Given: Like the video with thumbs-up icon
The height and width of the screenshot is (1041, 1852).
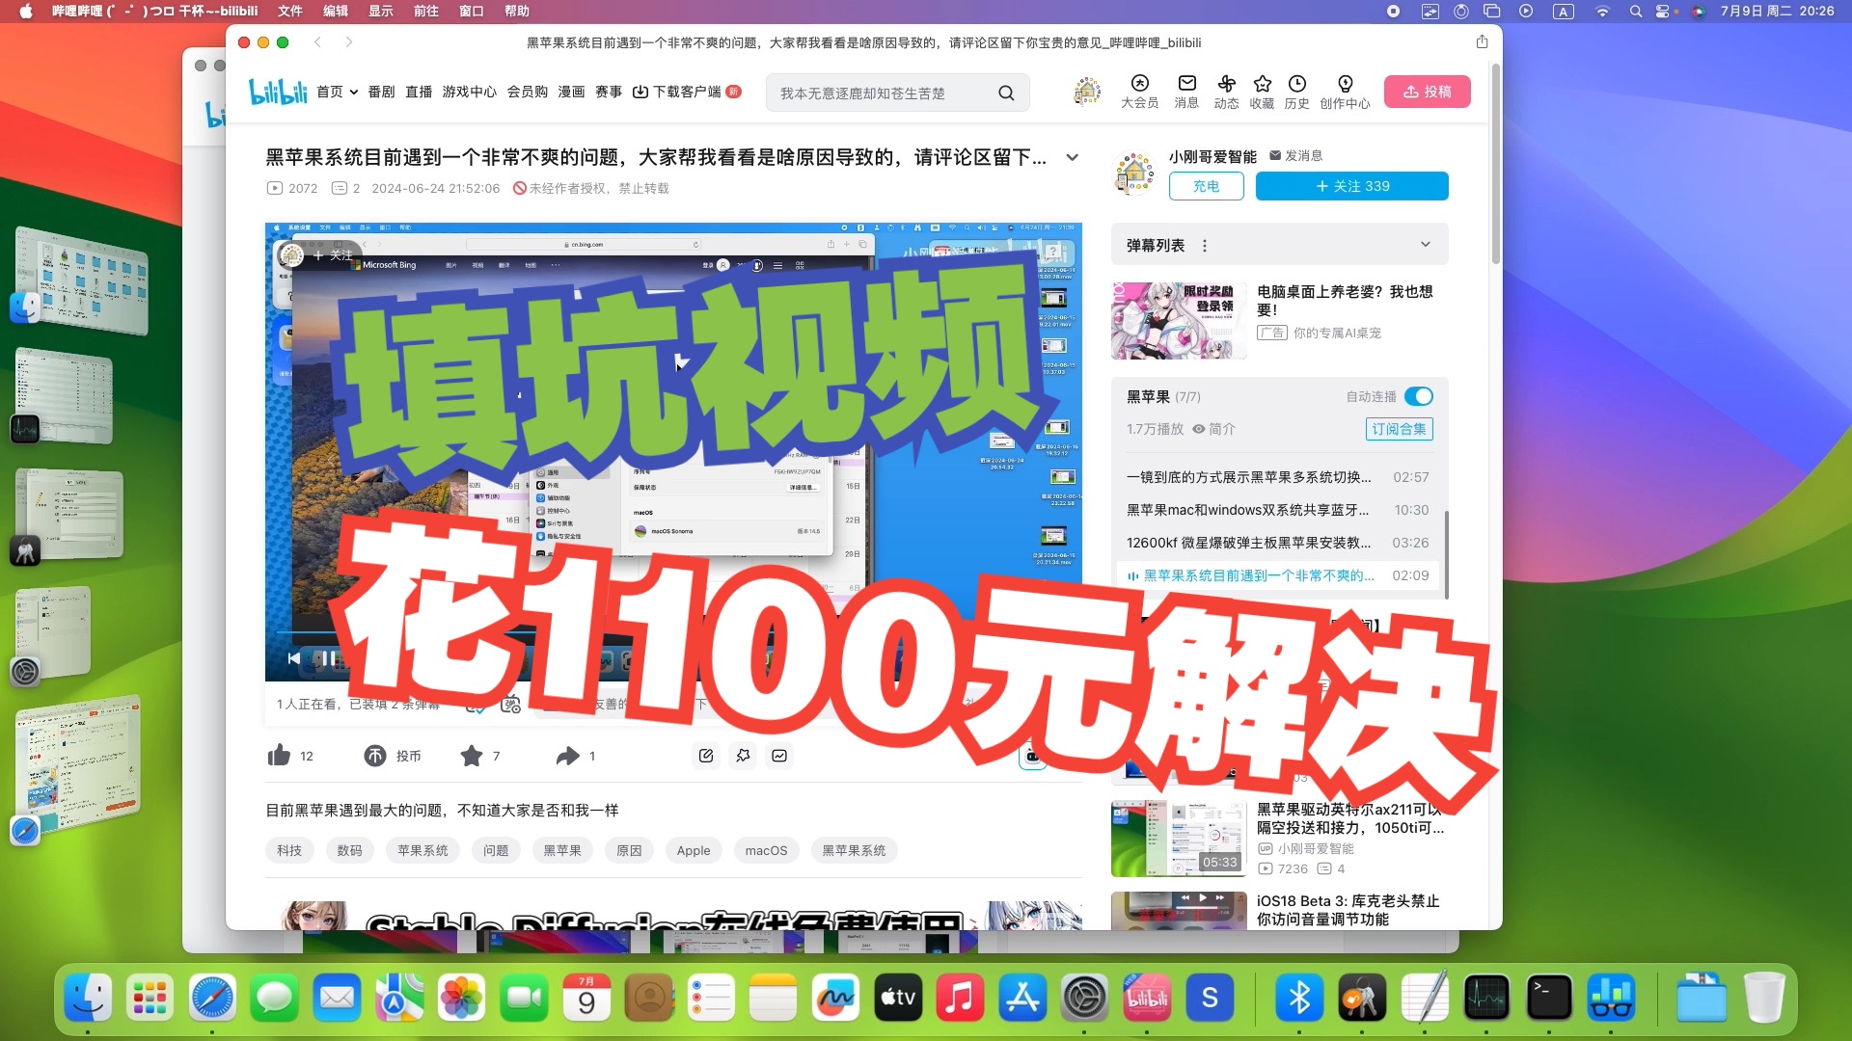Looking at the screenshot, I should click(279, 755).
